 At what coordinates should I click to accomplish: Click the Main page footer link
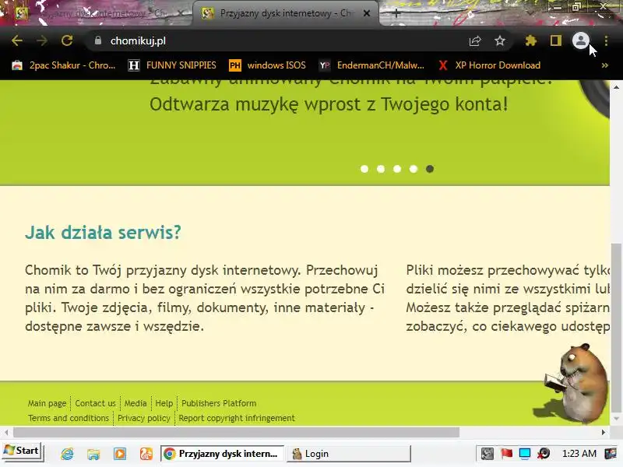(47, 403)
